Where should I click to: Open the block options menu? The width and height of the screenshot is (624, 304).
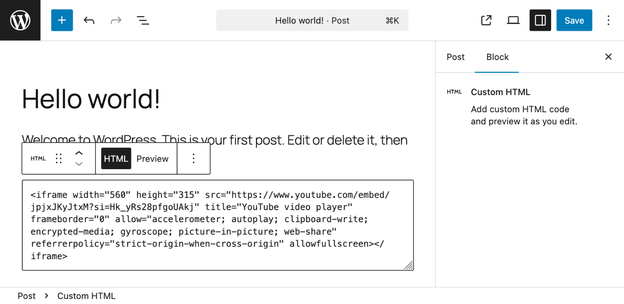point(193,159)
